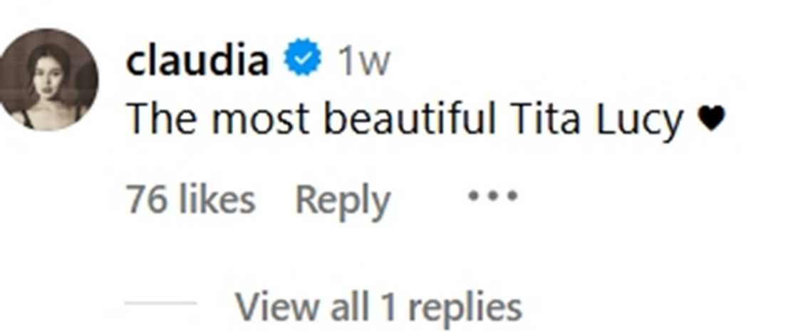Open the 1w comment timestamp
798x332 pixels.
363,63
